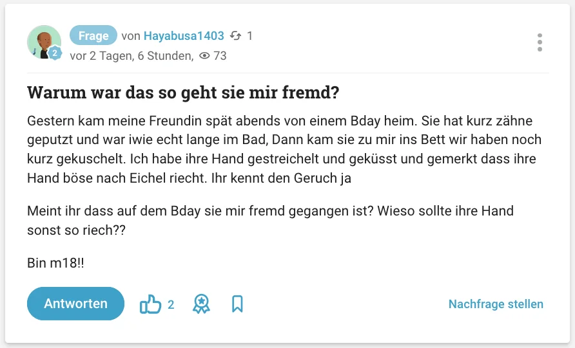Click the repost count 1

[250, 36]
